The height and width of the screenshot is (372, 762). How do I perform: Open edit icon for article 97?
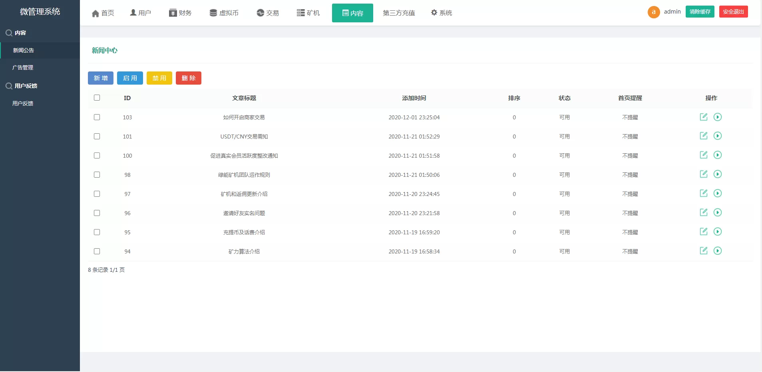tap(703, 193)
